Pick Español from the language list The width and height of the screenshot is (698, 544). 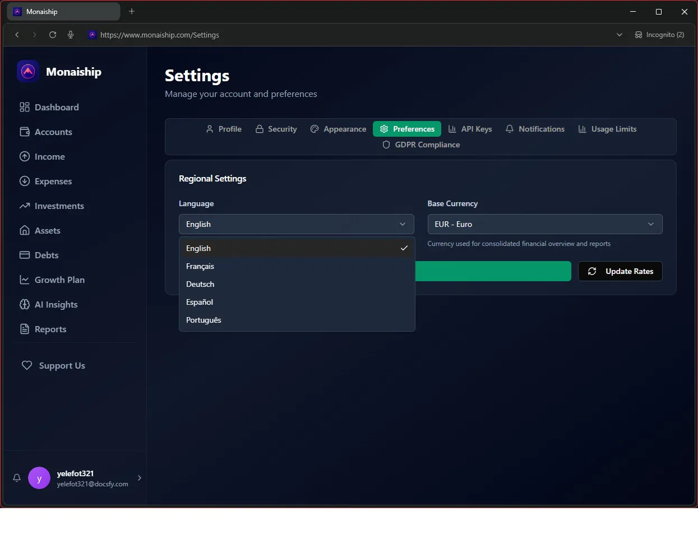(297, 302)
